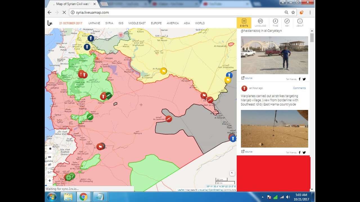This screenshot has width=360, height=202.
Task: Click the events panel scrollbar thumb
Action: tap(312, 38)
